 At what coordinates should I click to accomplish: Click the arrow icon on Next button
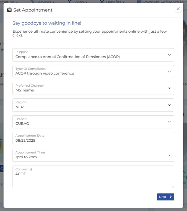[x=171, y=197]
